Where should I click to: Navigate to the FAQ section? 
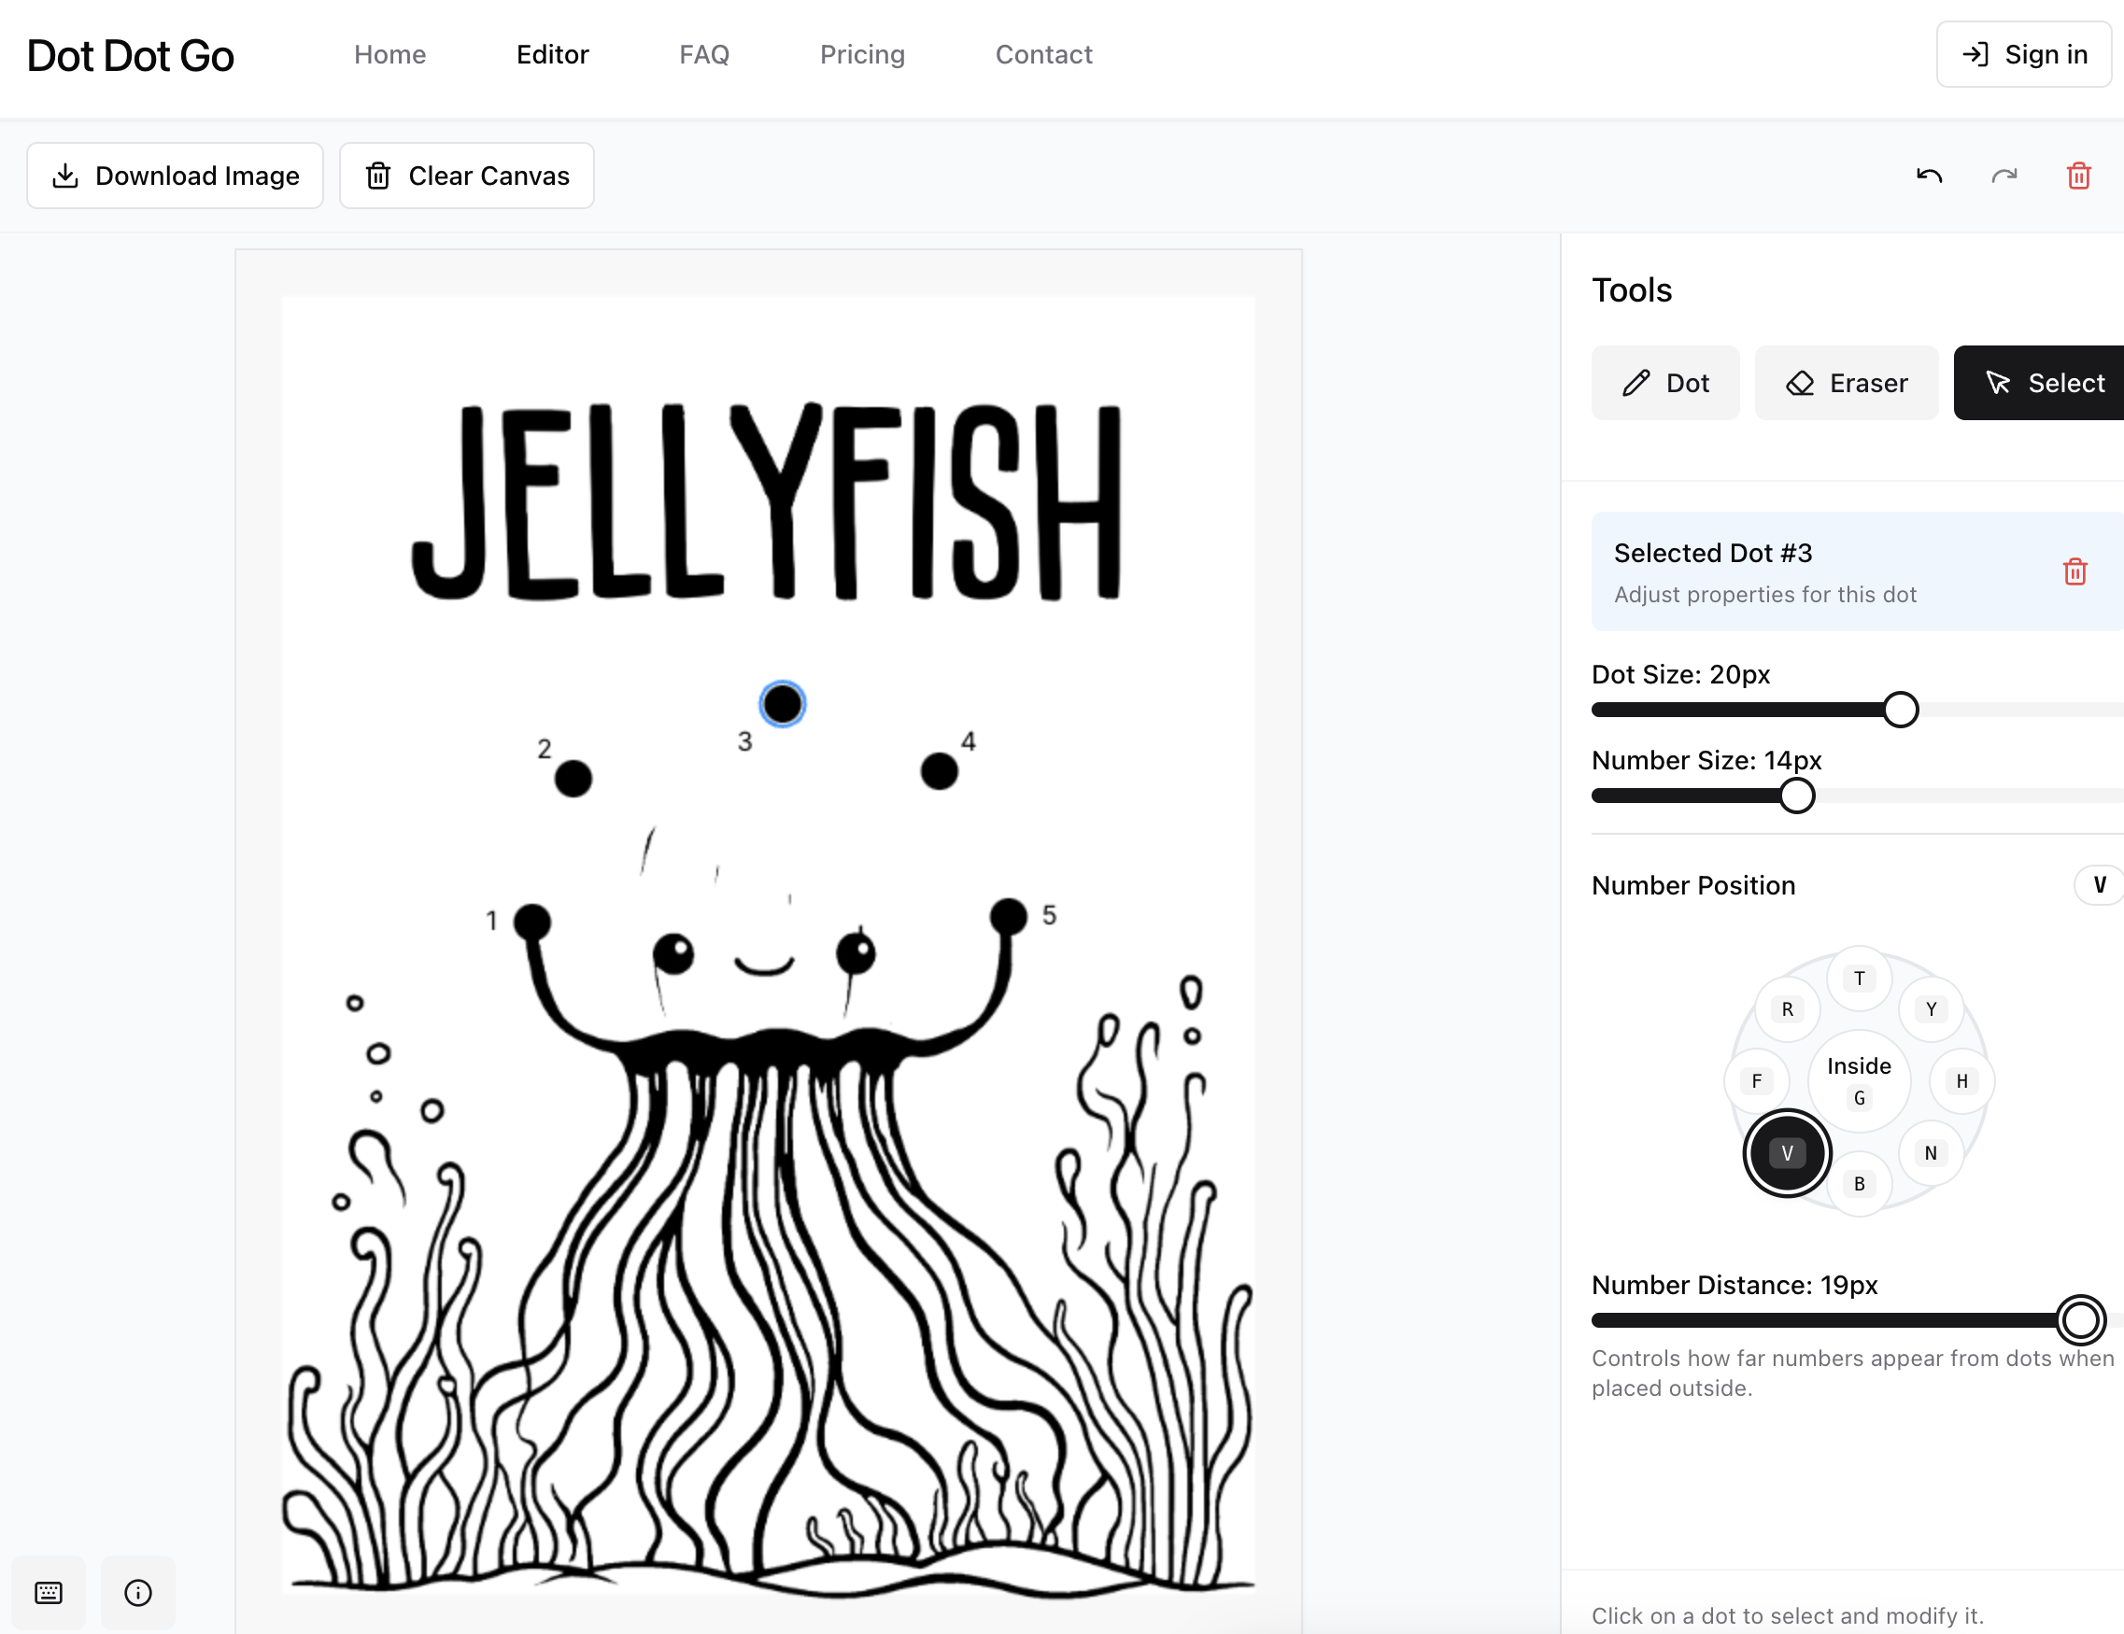point(704,54)
